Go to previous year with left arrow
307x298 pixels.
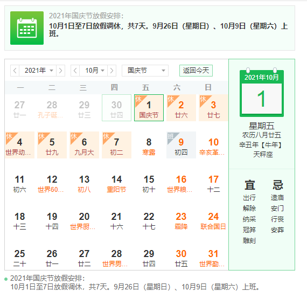coord(15,71)
